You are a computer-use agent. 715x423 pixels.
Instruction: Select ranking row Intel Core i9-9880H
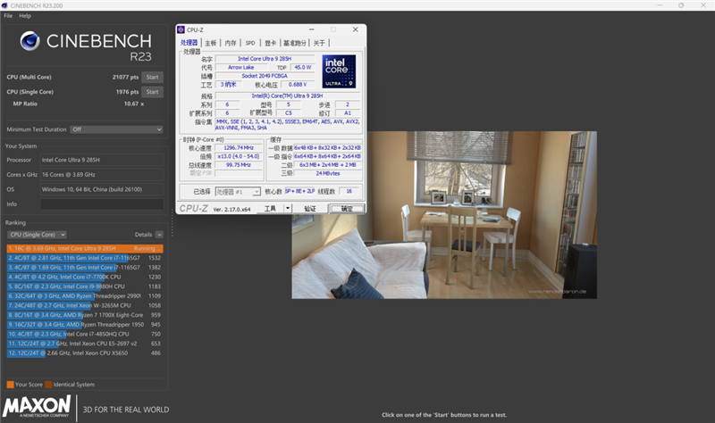pos(85,286)
